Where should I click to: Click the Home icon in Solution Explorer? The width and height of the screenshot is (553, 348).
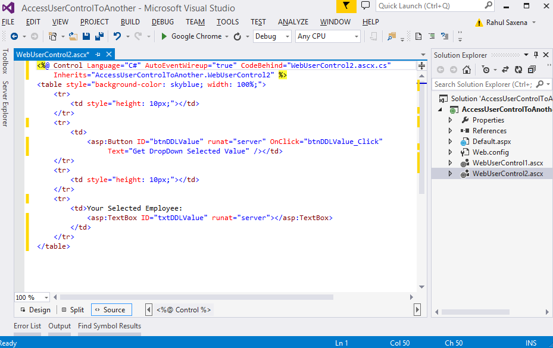(467, 70)
